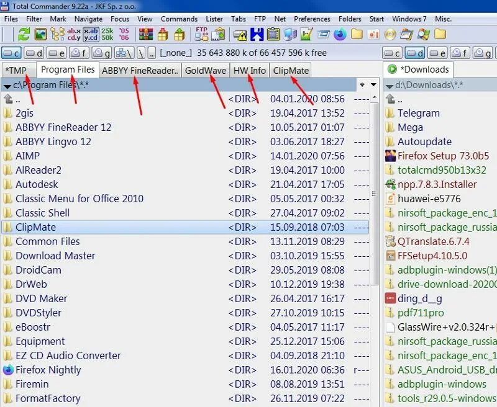Expand the right path d:\Downloads dropdown
497x407 pixels.
390,86
